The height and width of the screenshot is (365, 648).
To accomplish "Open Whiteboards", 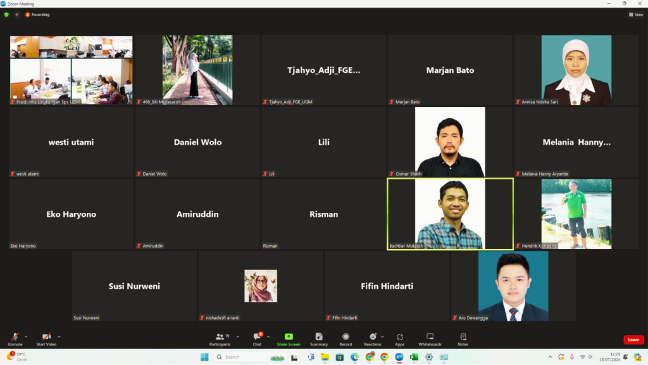I will tap(430, 338).
